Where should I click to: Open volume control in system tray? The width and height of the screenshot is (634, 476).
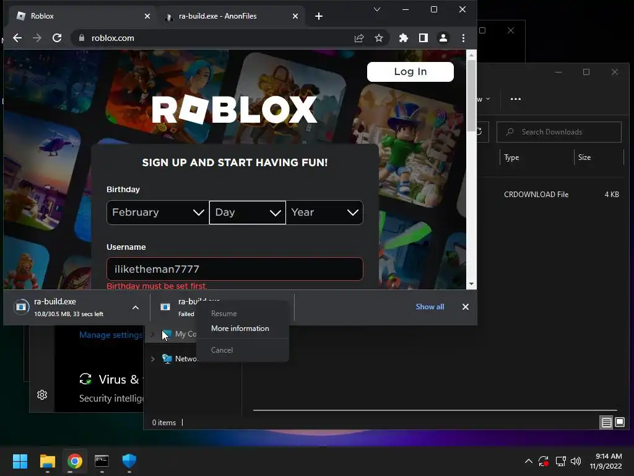click(x=576, y=461)
